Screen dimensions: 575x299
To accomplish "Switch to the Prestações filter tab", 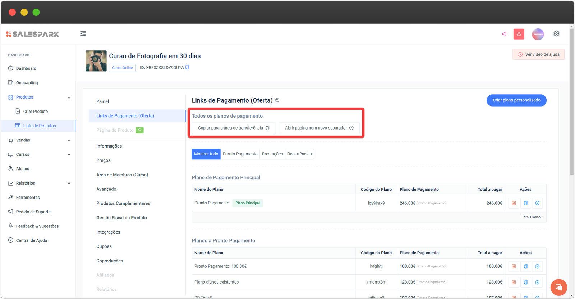I will tap(272, 154).
